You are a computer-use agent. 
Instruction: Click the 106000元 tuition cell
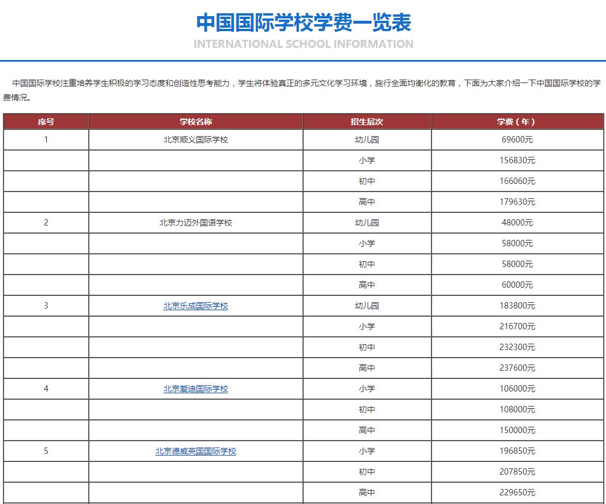point(517,389)
